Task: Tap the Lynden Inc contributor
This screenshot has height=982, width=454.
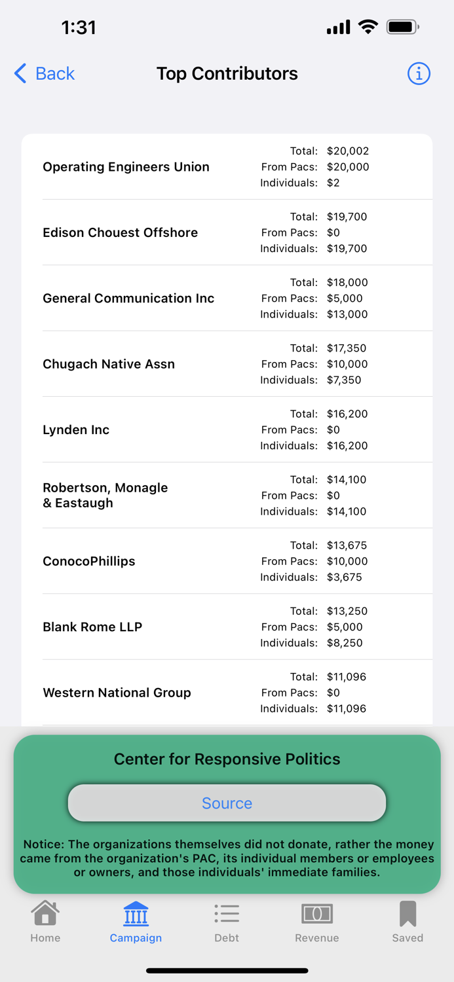Action: point(76,430)
